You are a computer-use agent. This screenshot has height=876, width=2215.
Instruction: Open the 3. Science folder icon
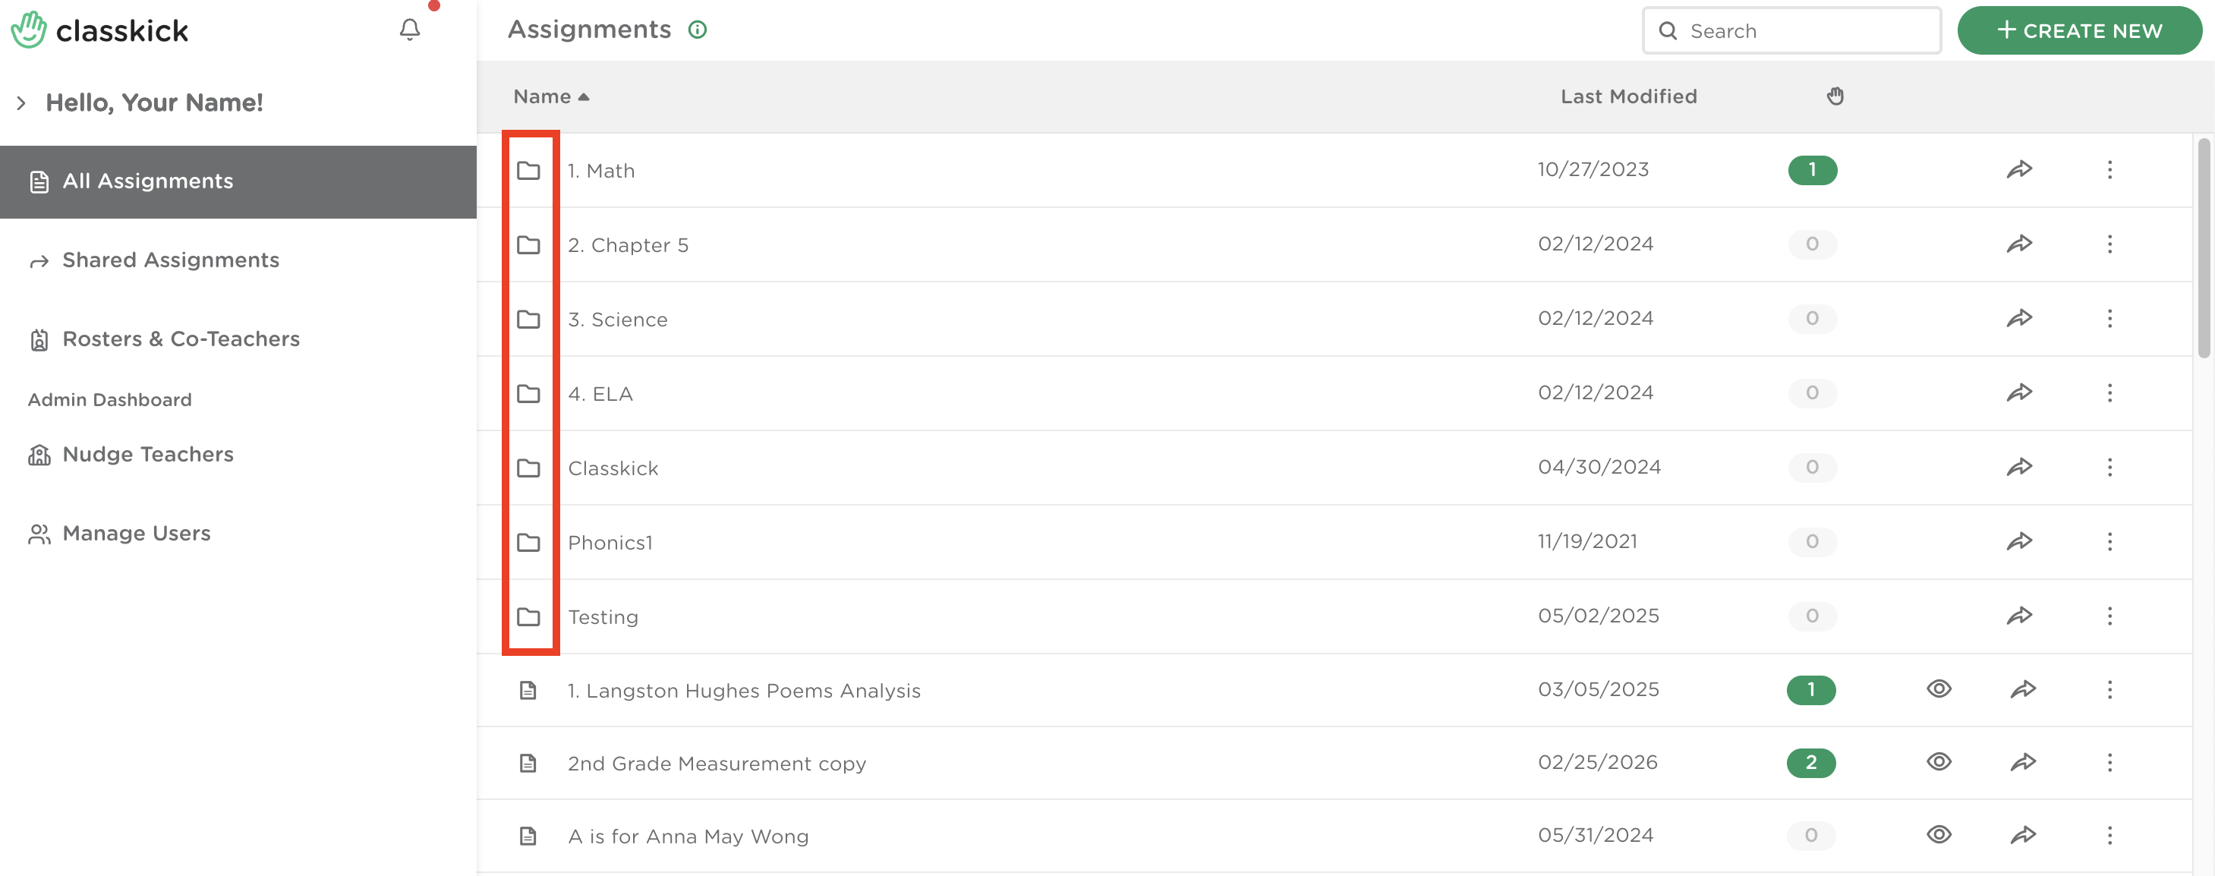(x=529, y=319)
